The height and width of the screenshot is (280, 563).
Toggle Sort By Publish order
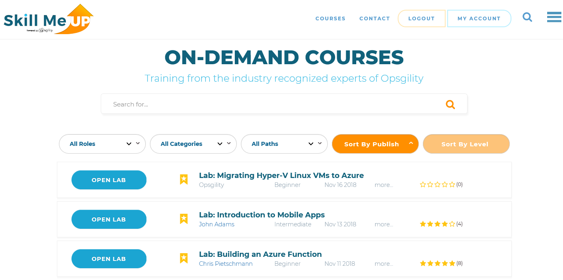[375, 144]
